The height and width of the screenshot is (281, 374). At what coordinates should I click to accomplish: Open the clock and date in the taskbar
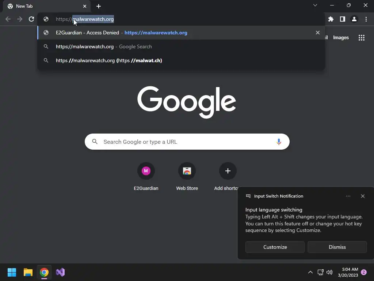[x=348, y=272]
